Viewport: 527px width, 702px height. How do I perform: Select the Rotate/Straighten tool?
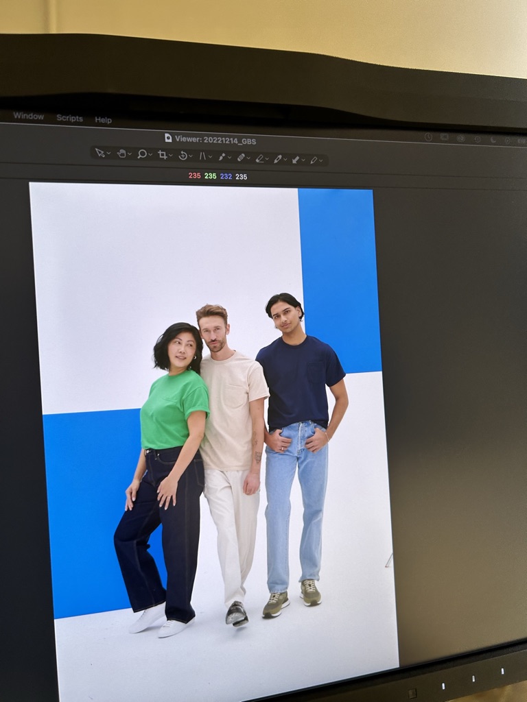[183, 156]
